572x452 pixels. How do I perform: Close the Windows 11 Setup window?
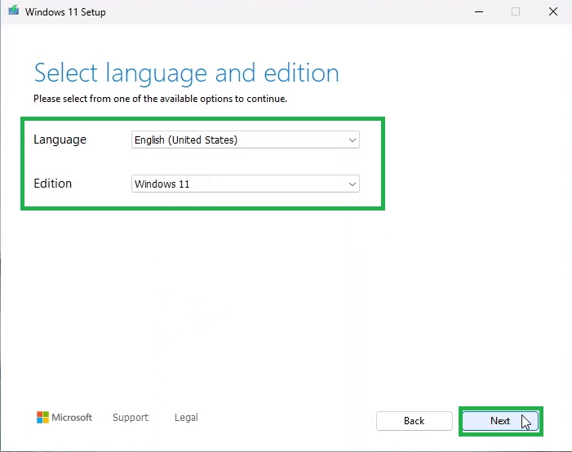pos(553,11)
